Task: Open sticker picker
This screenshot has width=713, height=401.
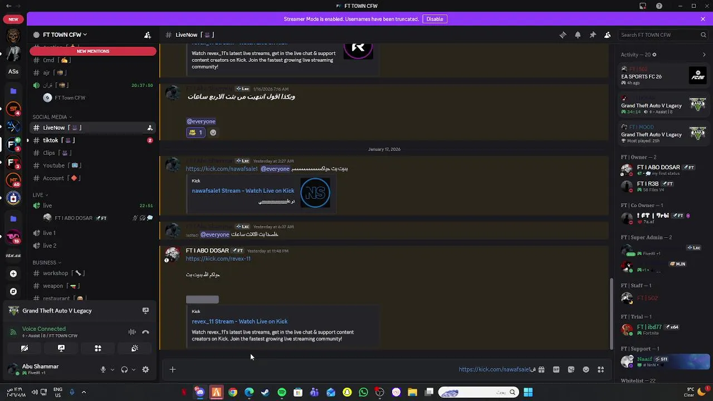Action: (x=571, y=370)
